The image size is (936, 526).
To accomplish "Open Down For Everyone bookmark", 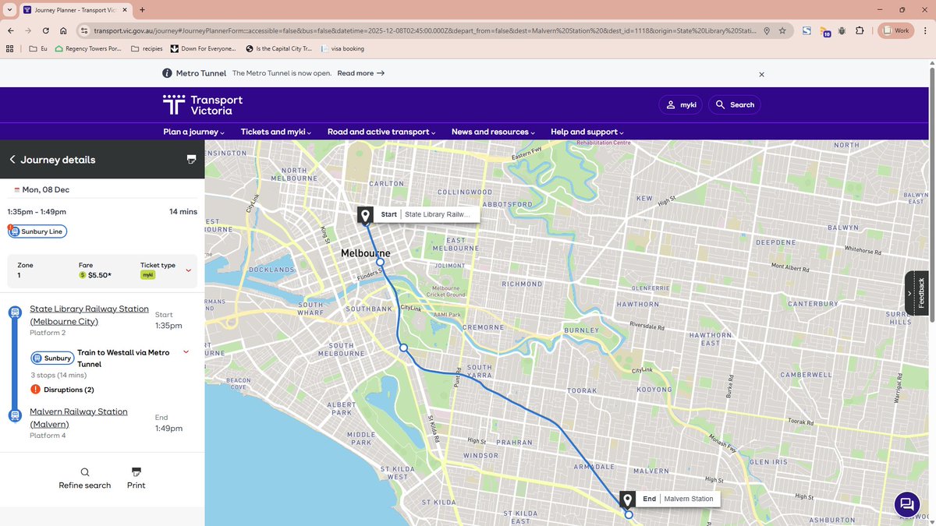I will point(203,48).
